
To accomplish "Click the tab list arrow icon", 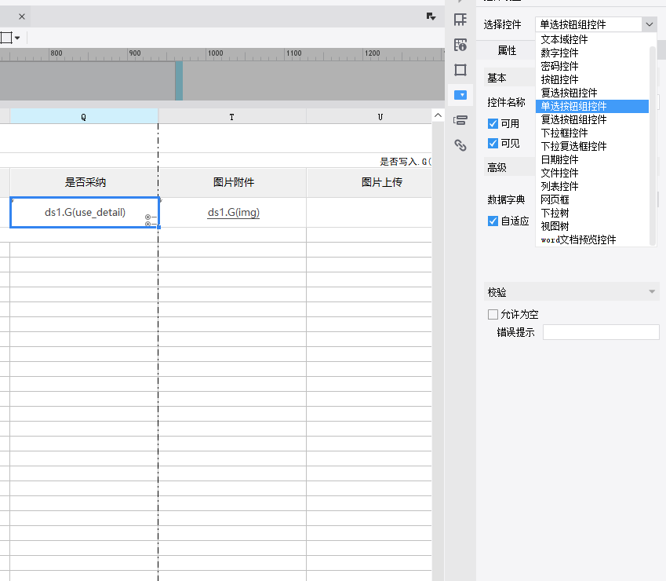I will coord(431,16).
